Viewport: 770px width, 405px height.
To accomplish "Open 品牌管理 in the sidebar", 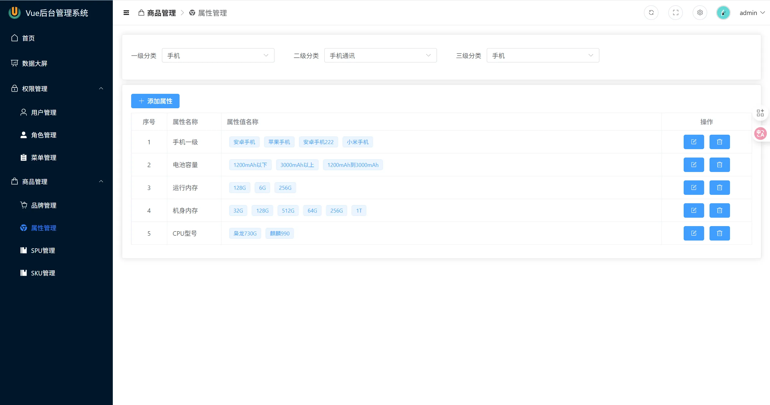I will click(44, 205).
